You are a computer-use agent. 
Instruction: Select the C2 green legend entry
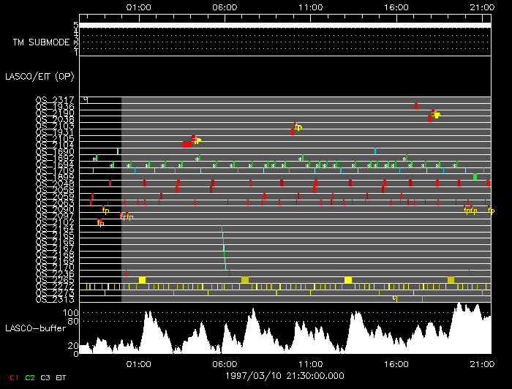coord(30,377)
